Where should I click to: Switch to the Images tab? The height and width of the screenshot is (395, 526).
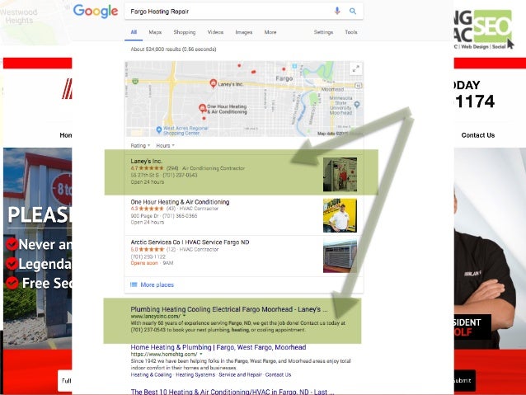244,32
